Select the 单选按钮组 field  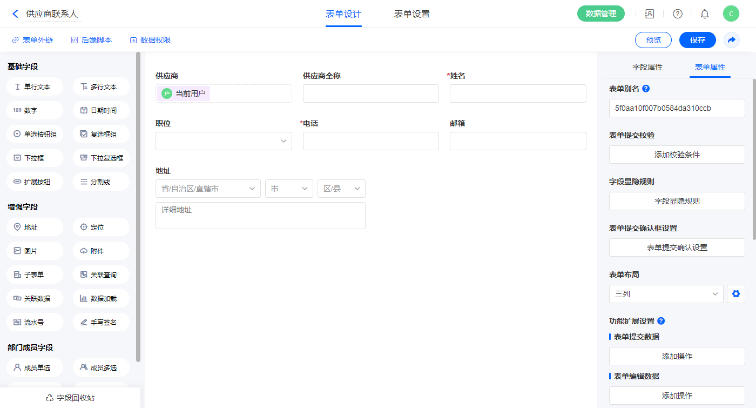click(35, 134)
